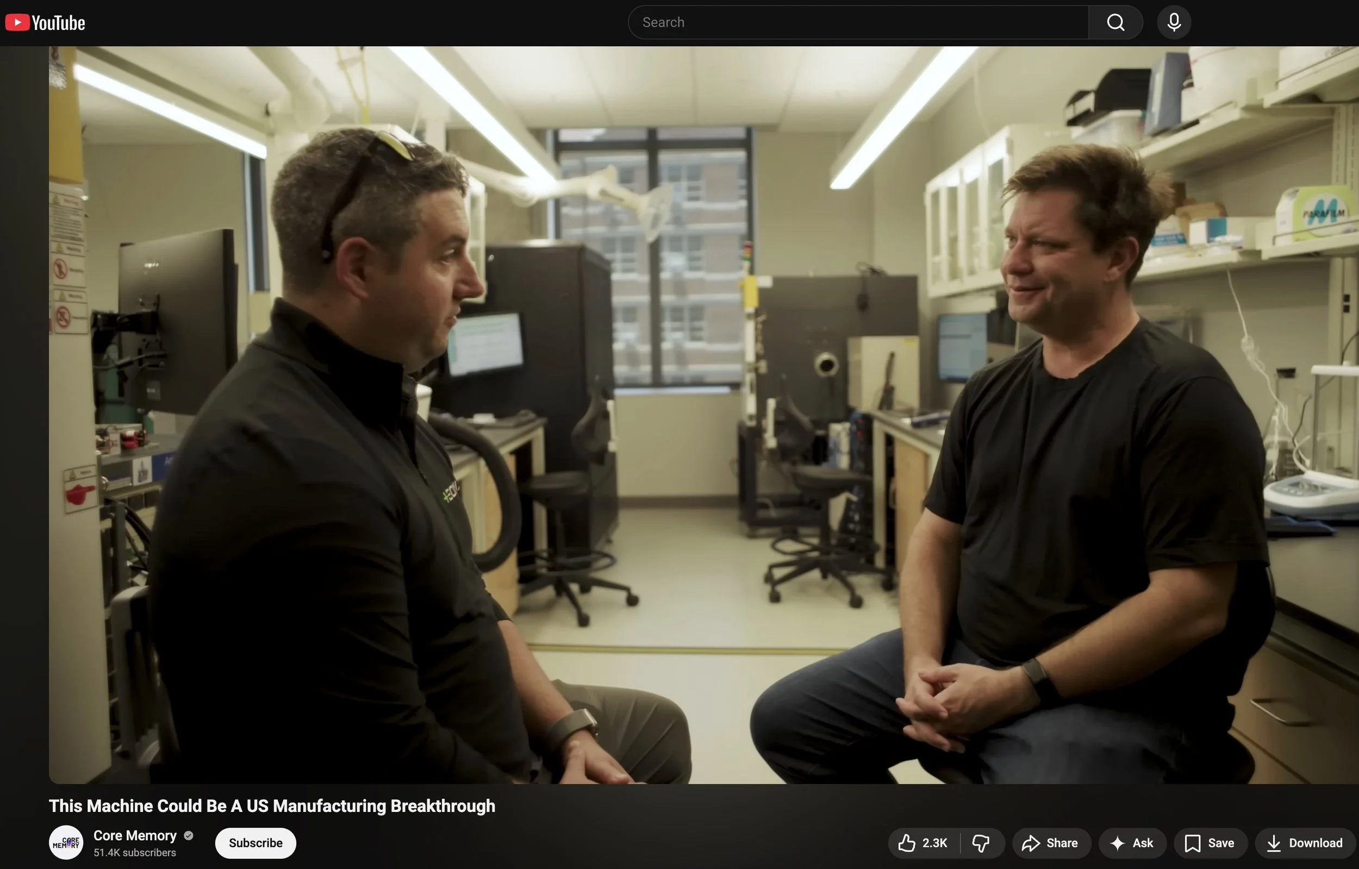Click the bookmark icon on Save
Viewport: 1359px width, 869px height.
1192,843
